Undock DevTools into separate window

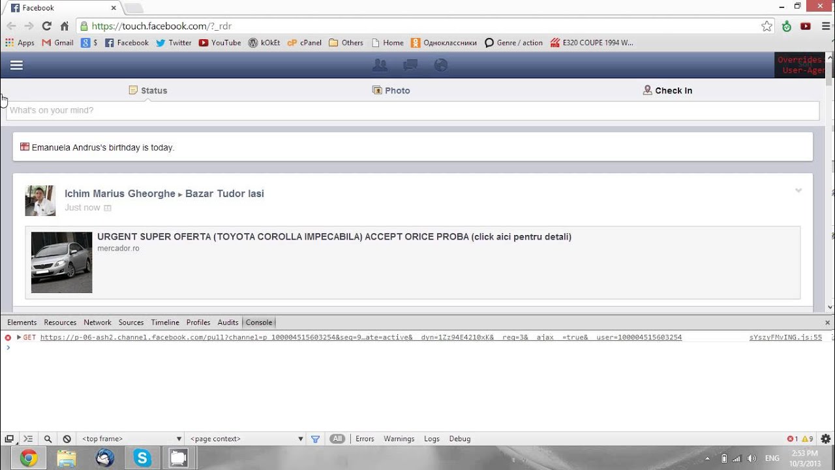(9, 439)
